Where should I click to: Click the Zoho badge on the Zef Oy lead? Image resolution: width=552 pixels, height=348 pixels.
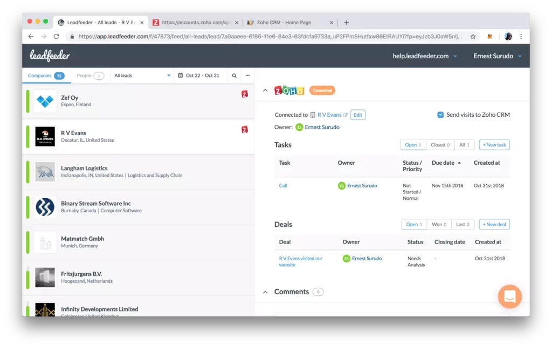245,94
